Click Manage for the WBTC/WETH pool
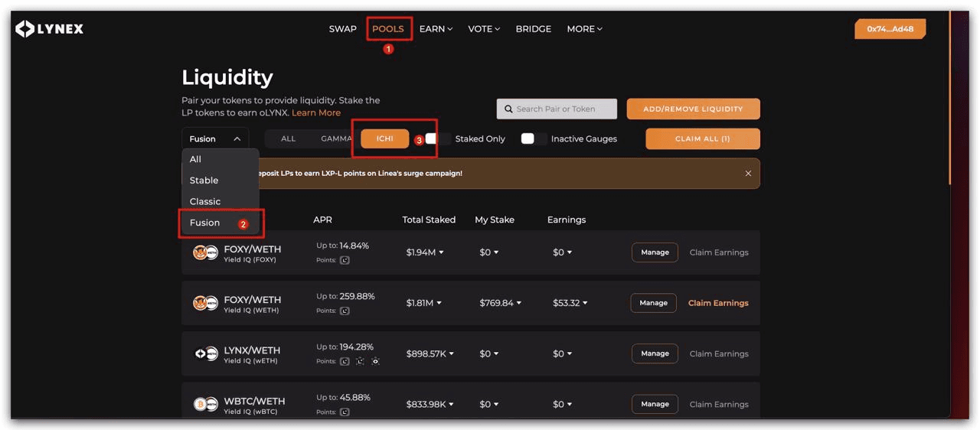The width and height of the screenshot is (980, 430). click(x=655, y=404)
